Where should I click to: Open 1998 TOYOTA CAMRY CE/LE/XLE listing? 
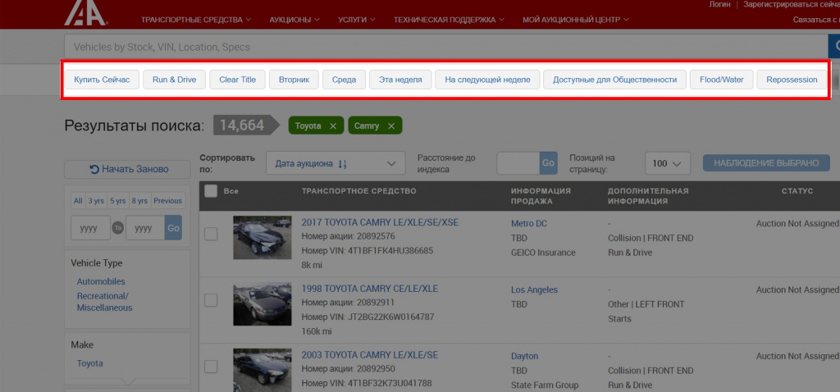(370, 289)
